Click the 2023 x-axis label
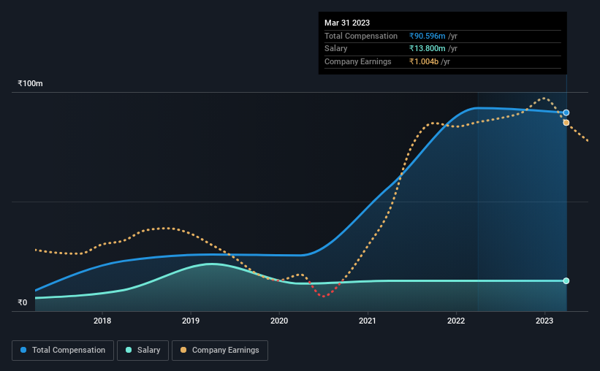This screenshot has height=371, width=600. [x=544, y=321]
